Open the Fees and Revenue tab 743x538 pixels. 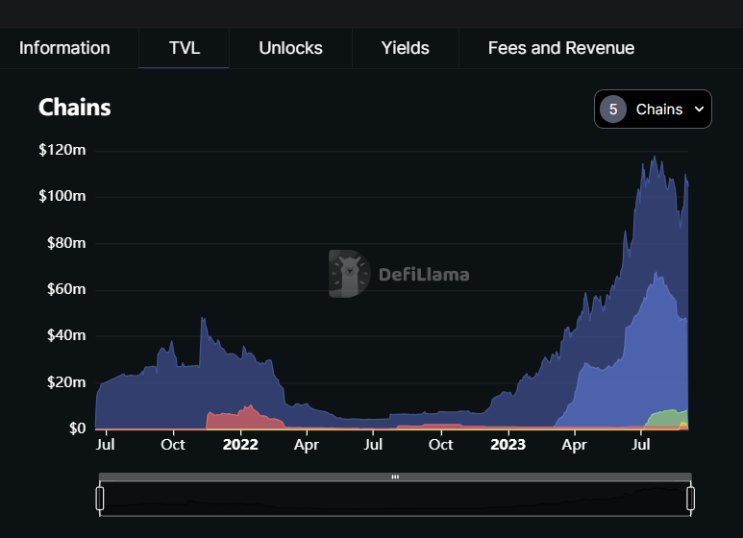[560, 48]
